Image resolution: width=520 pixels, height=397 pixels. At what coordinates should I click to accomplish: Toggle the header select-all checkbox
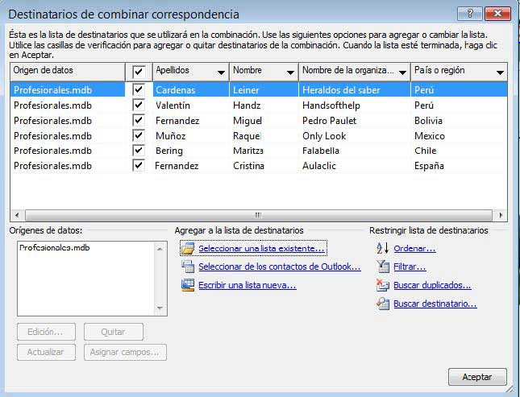click(139, 72)
